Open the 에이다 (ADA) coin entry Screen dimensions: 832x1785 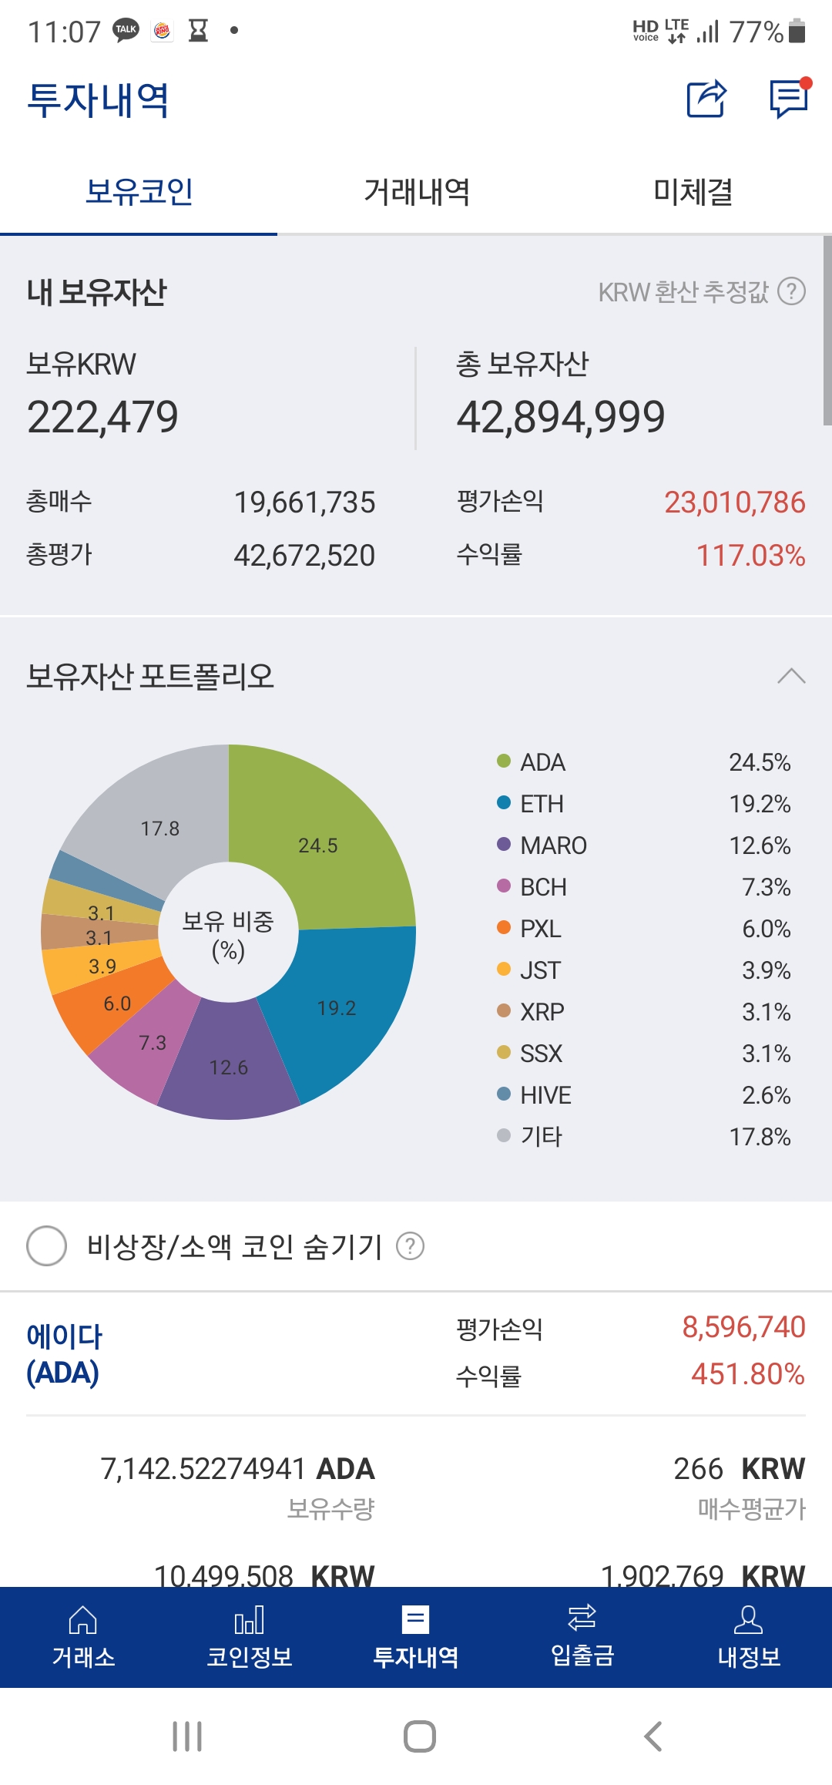pyautogui.click(x=63, y=1354)
